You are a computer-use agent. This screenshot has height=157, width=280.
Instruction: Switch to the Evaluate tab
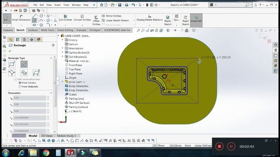[81, 30]
